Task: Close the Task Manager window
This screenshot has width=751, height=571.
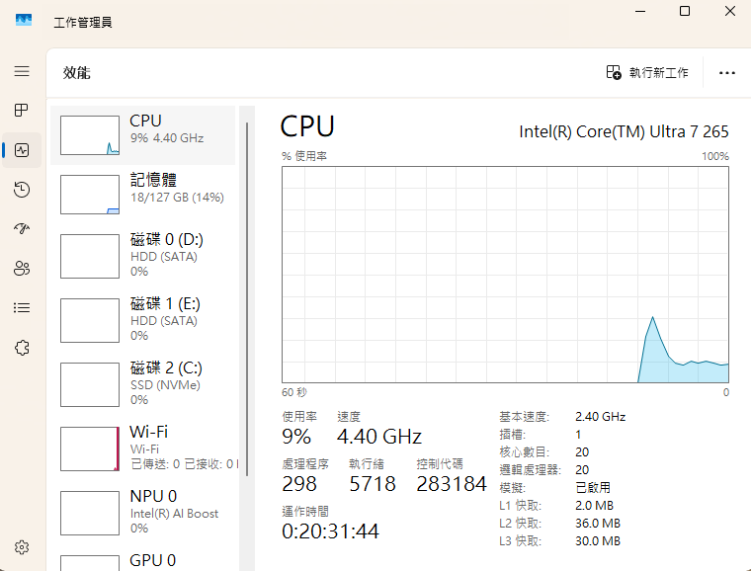Action: [730, 11]
